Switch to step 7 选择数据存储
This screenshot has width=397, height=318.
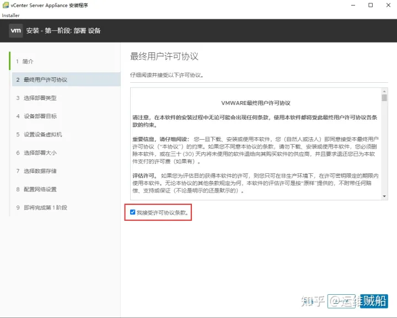point(40,171)
